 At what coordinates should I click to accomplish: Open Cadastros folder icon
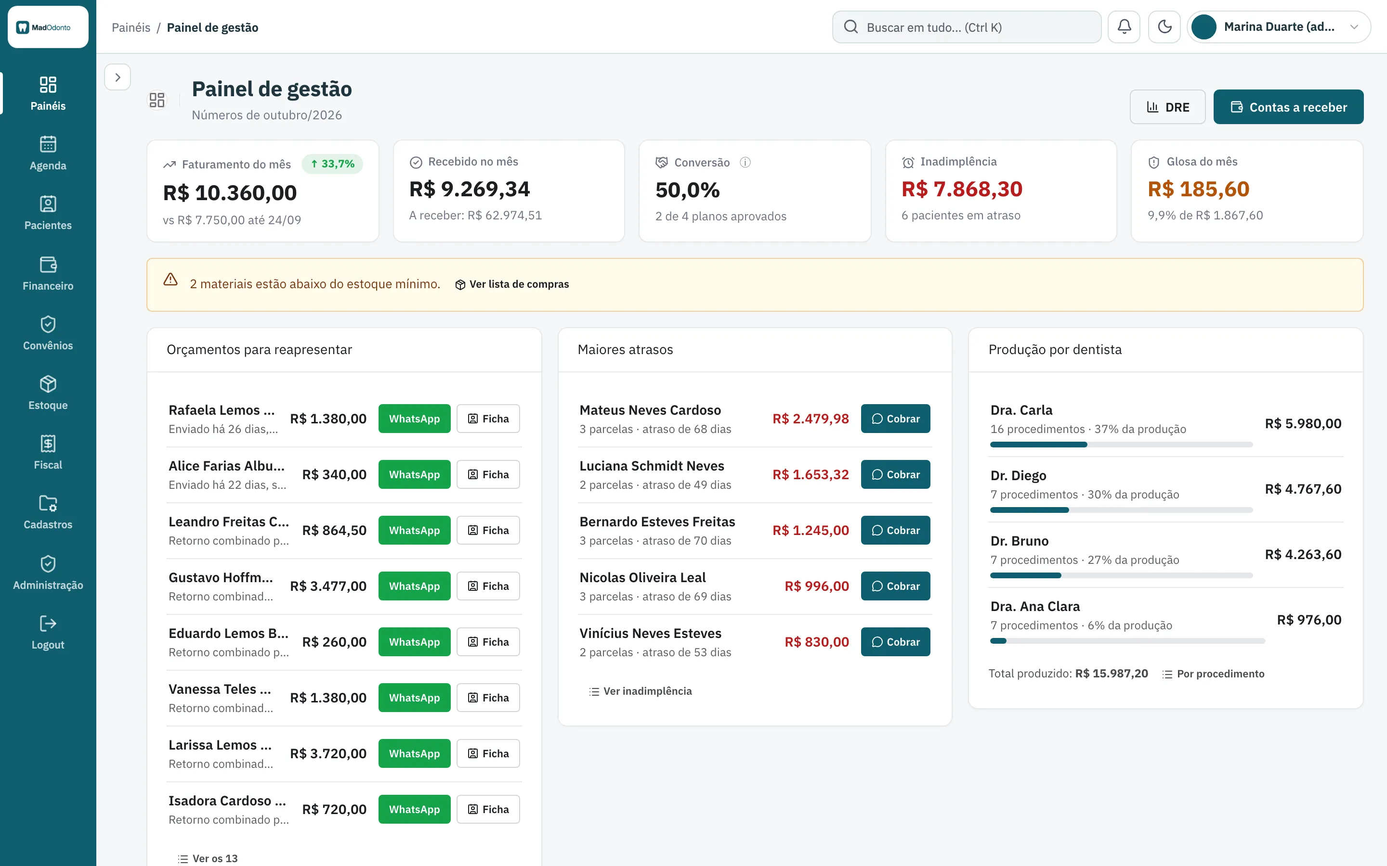pos(48,503)
